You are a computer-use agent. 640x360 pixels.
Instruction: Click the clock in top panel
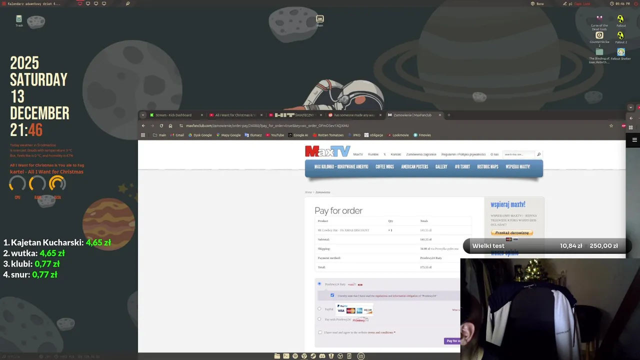(x=620, y=3)
